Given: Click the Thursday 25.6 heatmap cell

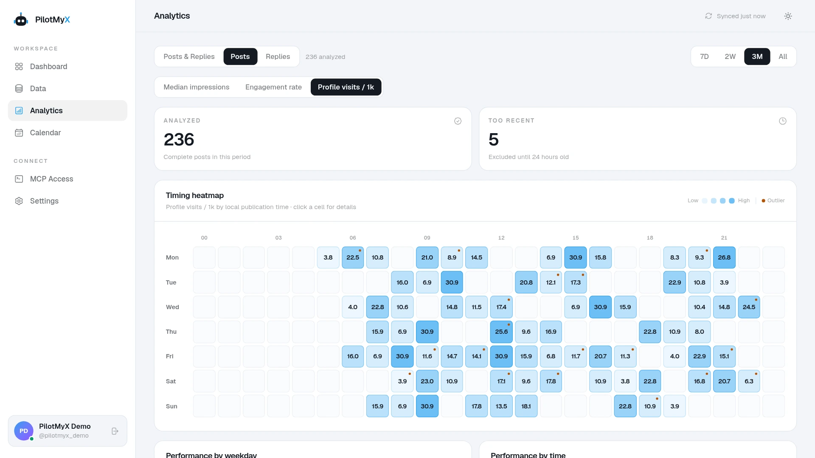Looking at the screenshot, I should click(x=501, y=332).
